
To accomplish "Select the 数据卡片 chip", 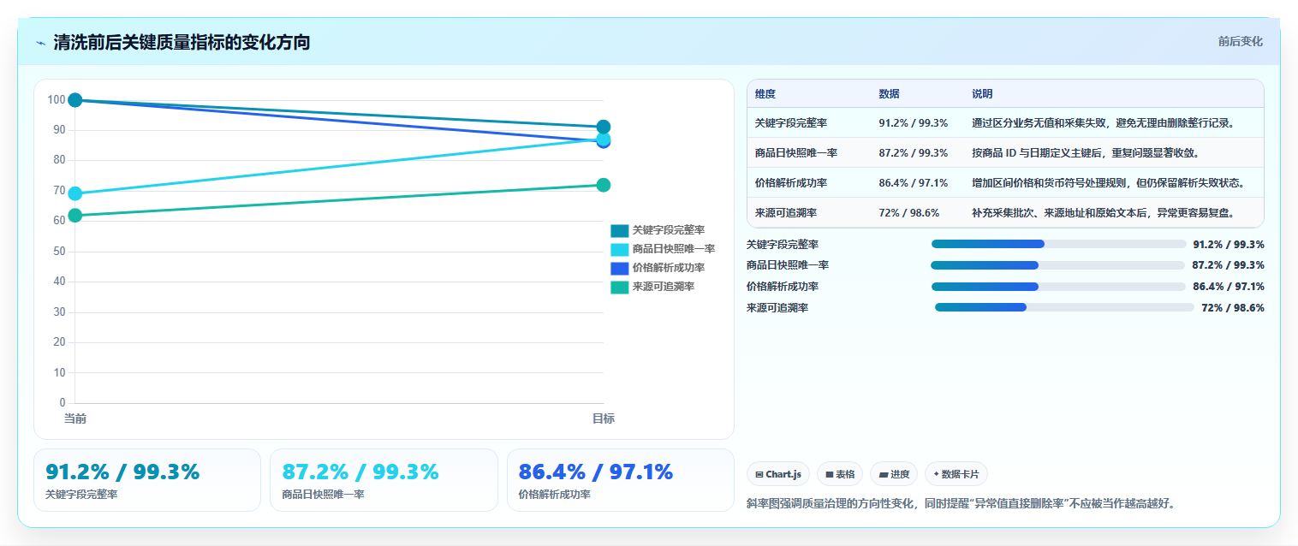I will pyautogui.click(x=956, y=474).
